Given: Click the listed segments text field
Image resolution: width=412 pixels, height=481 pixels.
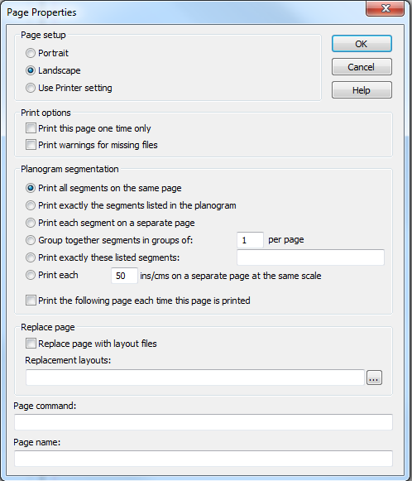Looking at the screenshot, I should tap(310, 257).
